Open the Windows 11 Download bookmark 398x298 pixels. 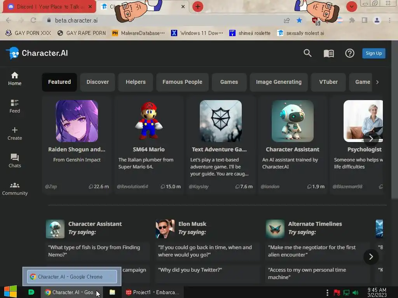[197, 33]
